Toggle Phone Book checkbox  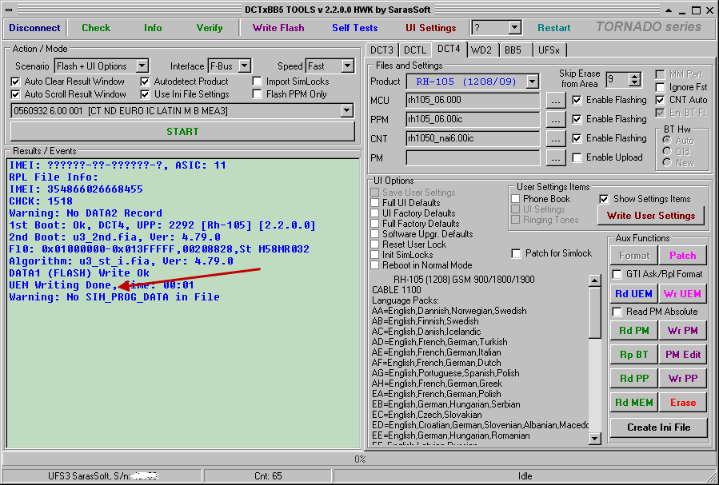coord(515,199)
